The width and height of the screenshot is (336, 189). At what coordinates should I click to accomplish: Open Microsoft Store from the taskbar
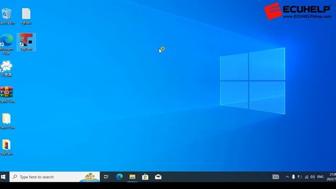tap(145, 177)
